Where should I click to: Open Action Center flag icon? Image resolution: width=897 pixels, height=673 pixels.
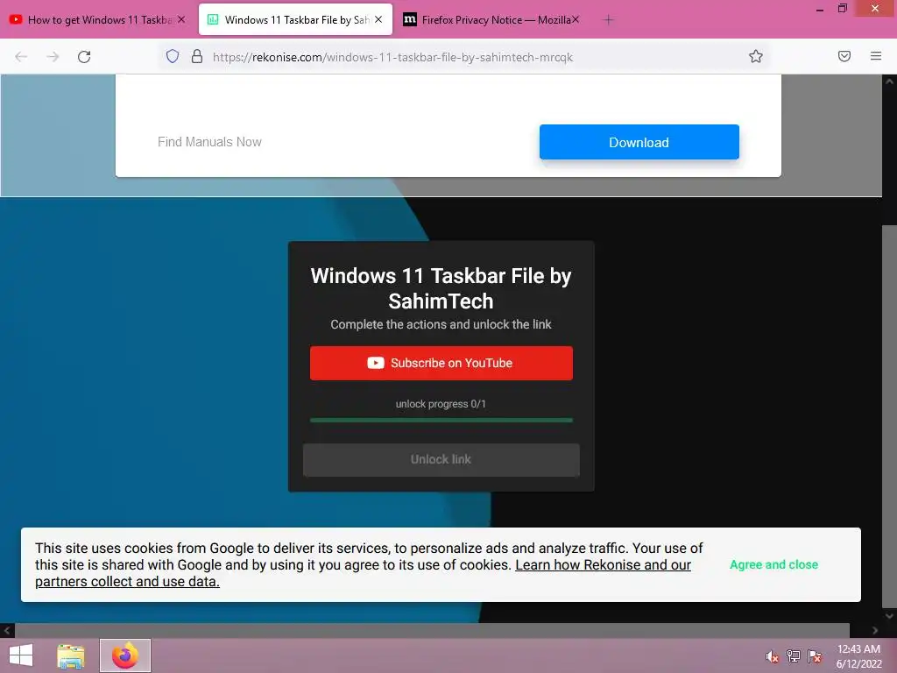point(815,656)
